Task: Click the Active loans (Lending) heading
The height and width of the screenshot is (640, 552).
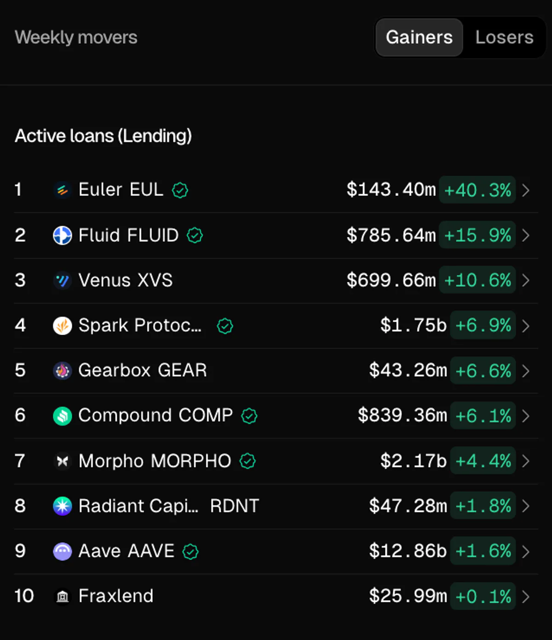Action: [103, 136]
